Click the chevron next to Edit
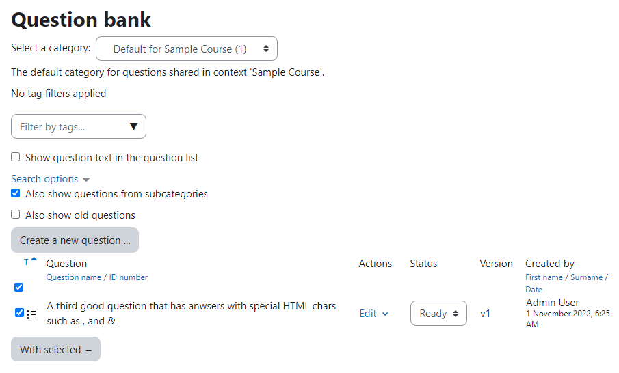 (x=385, y=314)
